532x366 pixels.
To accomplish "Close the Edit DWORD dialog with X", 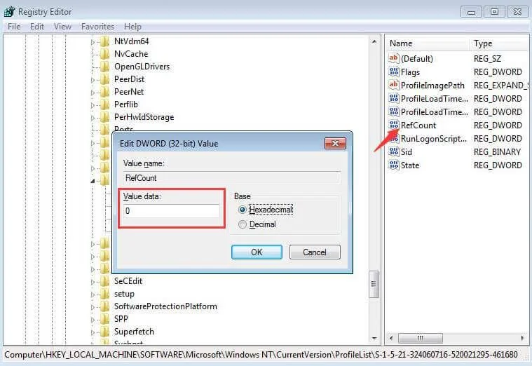I will coord(335,143).
